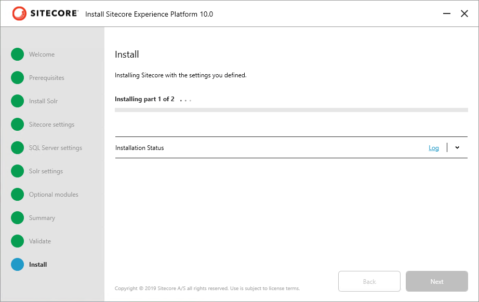Select the Prerequisites step label

click(x=47, y=78)
